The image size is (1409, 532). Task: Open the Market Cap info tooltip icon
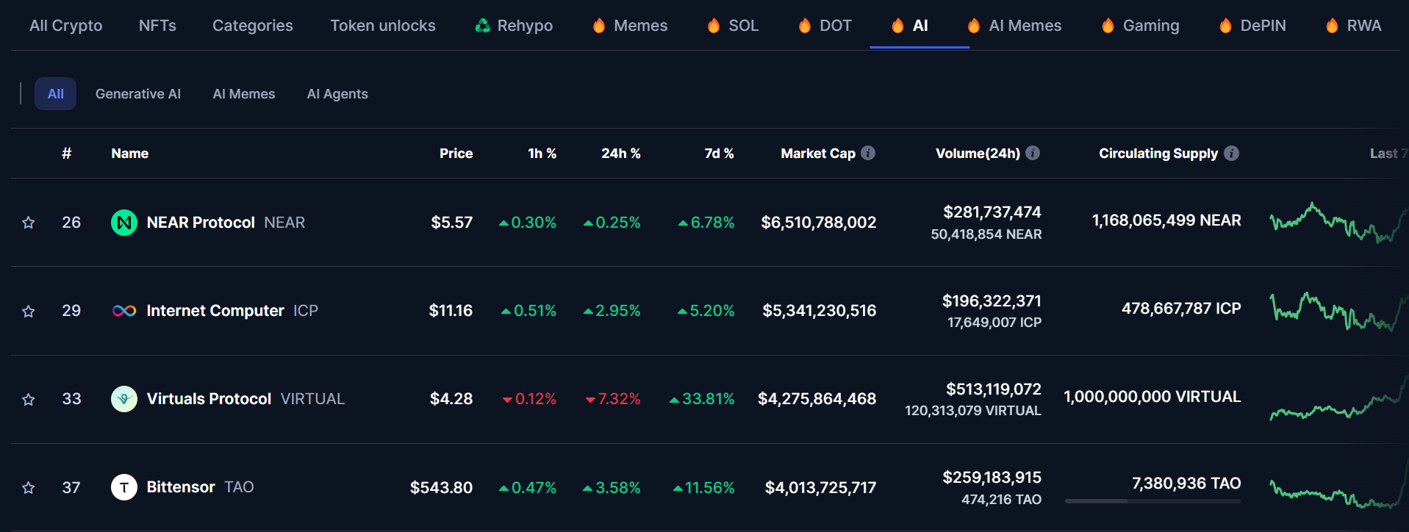pyautogui.click(x=868, y=153)
